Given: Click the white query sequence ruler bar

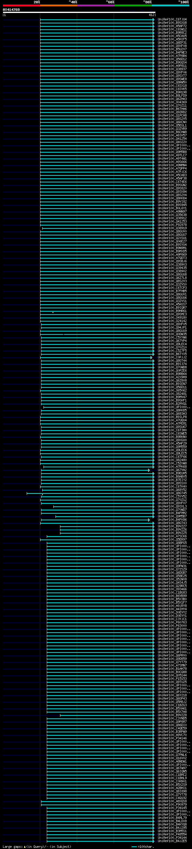Looking at the screenshot, I should (79, 13).
